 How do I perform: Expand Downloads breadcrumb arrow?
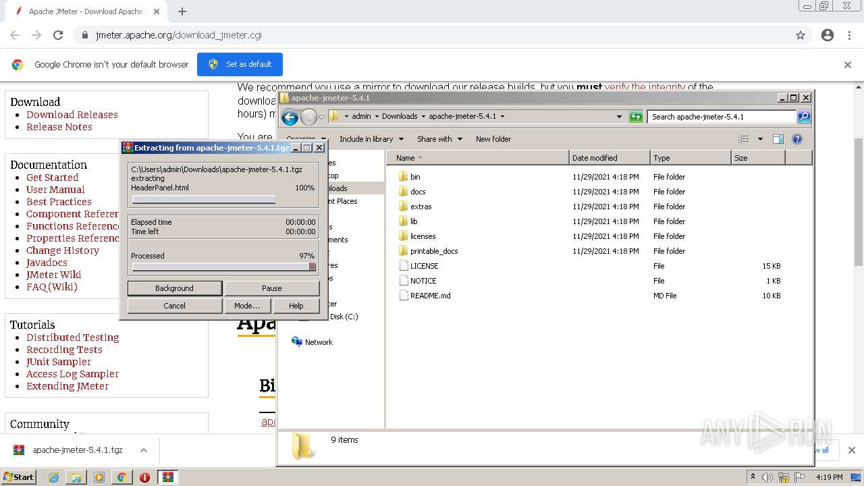424,116
